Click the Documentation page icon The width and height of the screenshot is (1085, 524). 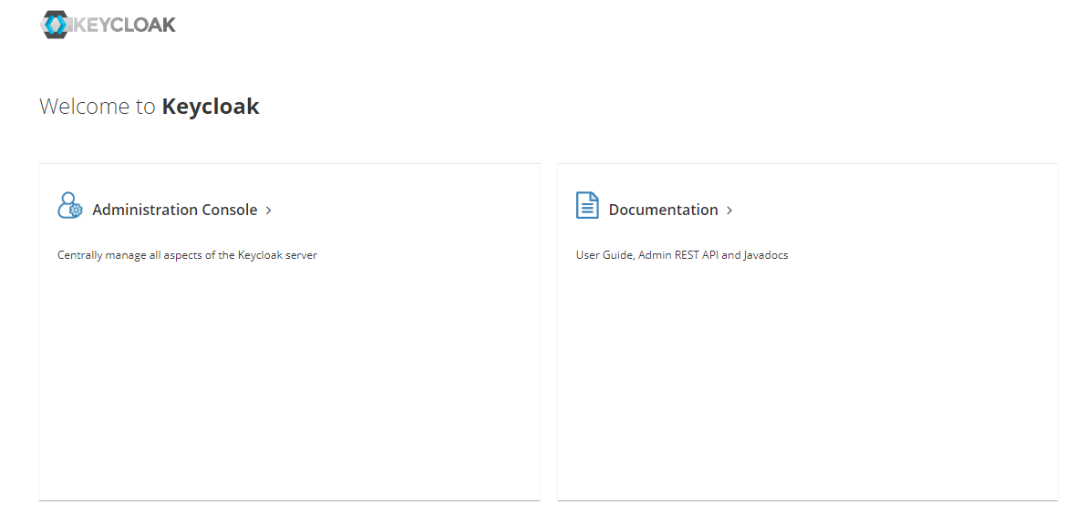click(x=587, y=206)
